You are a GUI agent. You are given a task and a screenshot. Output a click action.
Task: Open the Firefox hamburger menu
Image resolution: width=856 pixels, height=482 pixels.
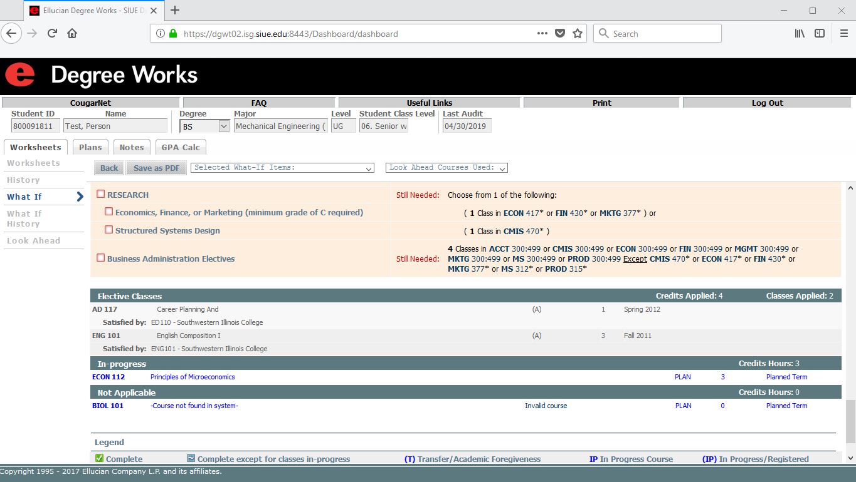843,34
